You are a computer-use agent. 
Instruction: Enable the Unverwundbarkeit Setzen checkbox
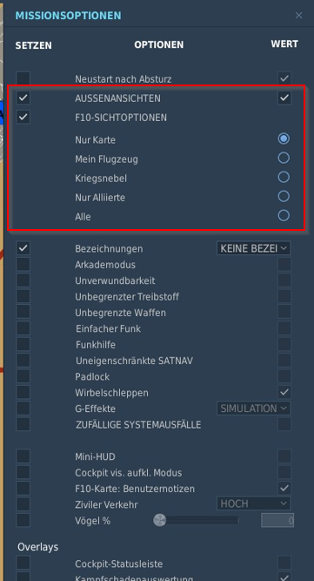[23, 280]
